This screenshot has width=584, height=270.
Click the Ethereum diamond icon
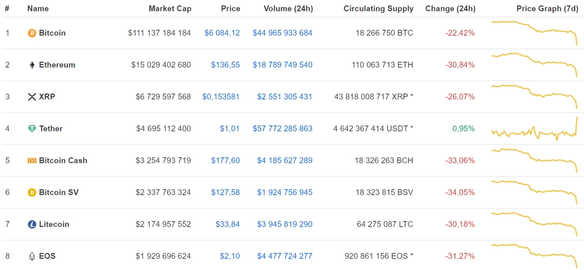(32, 65)
